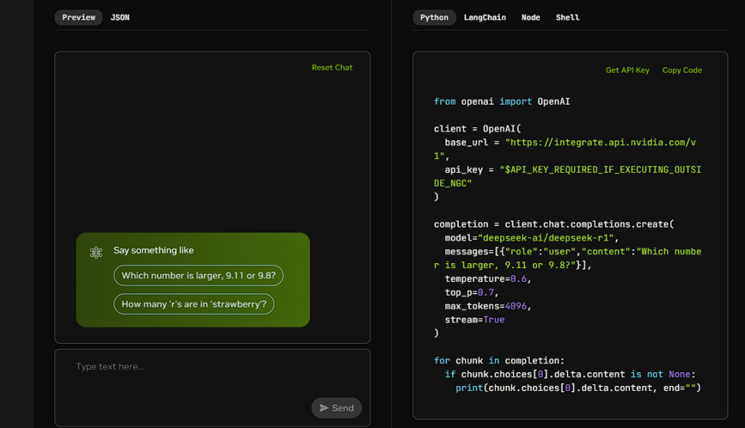Click the Send button label
This screenshot has width=745, height=428.
(x=343, y=408)
